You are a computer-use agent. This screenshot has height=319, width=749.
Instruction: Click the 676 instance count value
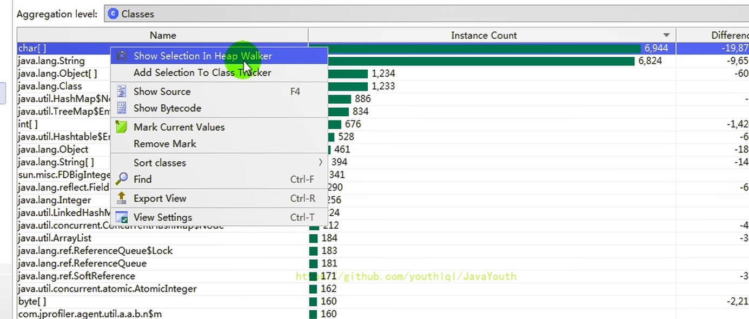point(353,124)
